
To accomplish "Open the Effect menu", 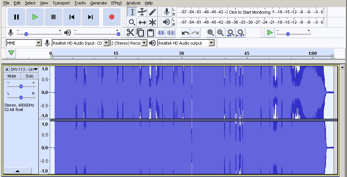I will (x=117, y=3).
